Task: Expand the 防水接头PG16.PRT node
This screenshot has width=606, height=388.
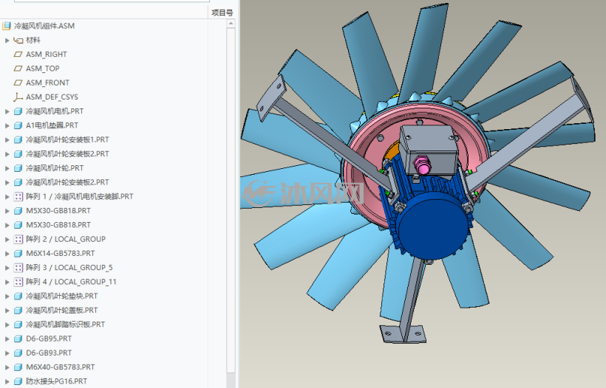Action: pyautogui.click(x=7, y=381)
